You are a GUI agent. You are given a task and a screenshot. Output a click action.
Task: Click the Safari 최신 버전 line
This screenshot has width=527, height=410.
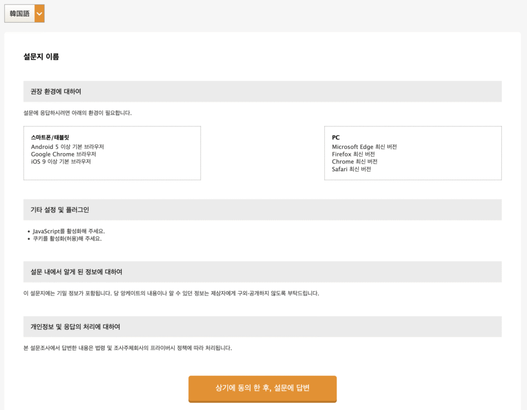(x=351, y=169)
